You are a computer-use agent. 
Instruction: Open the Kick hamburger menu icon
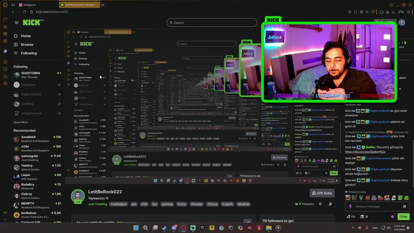[16, 22]
